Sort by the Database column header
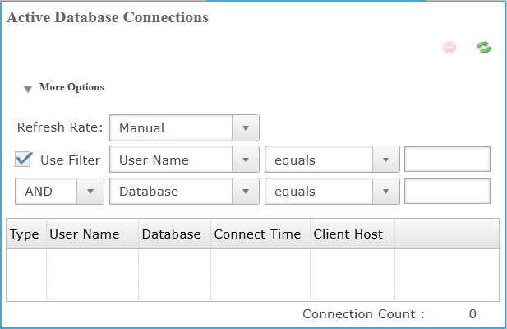Screen dimensions: 507x329 [x=171, y=234]
